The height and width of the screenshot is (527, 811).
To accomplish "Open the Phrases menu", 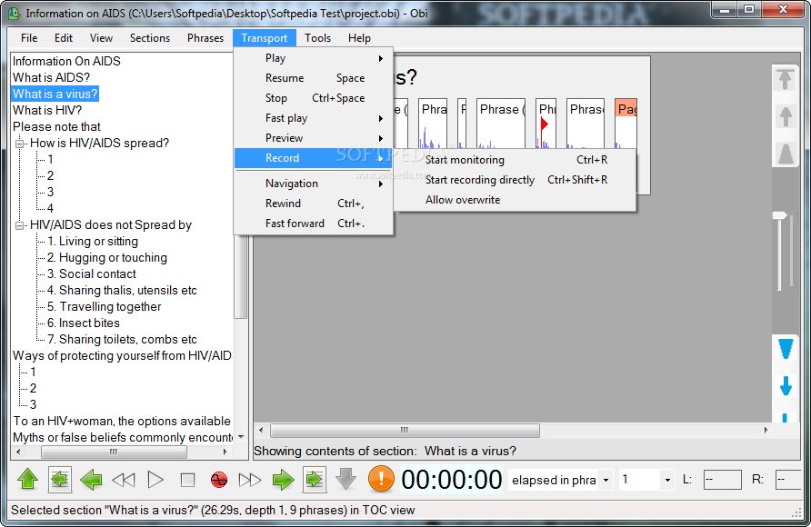I will point(205,38).
